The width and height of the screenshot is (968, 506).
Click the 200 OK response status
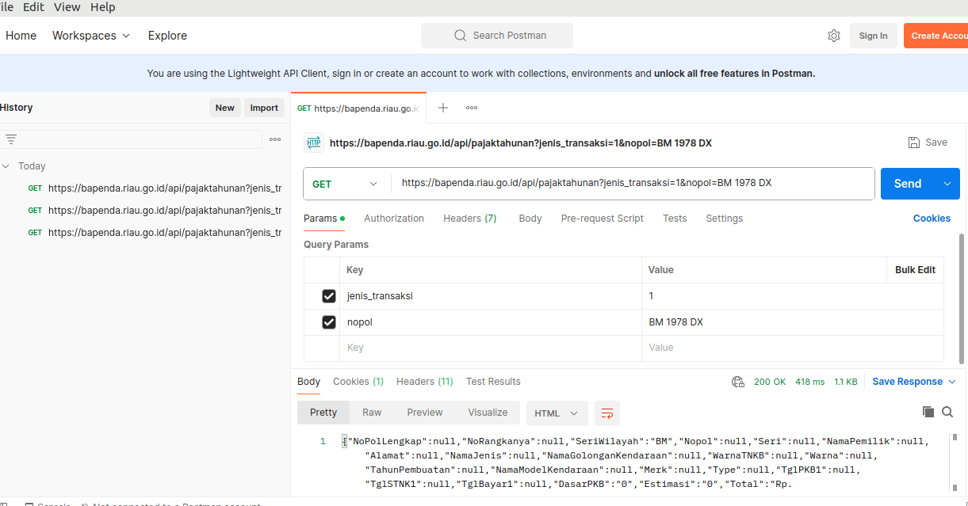[x=770, y=382]
